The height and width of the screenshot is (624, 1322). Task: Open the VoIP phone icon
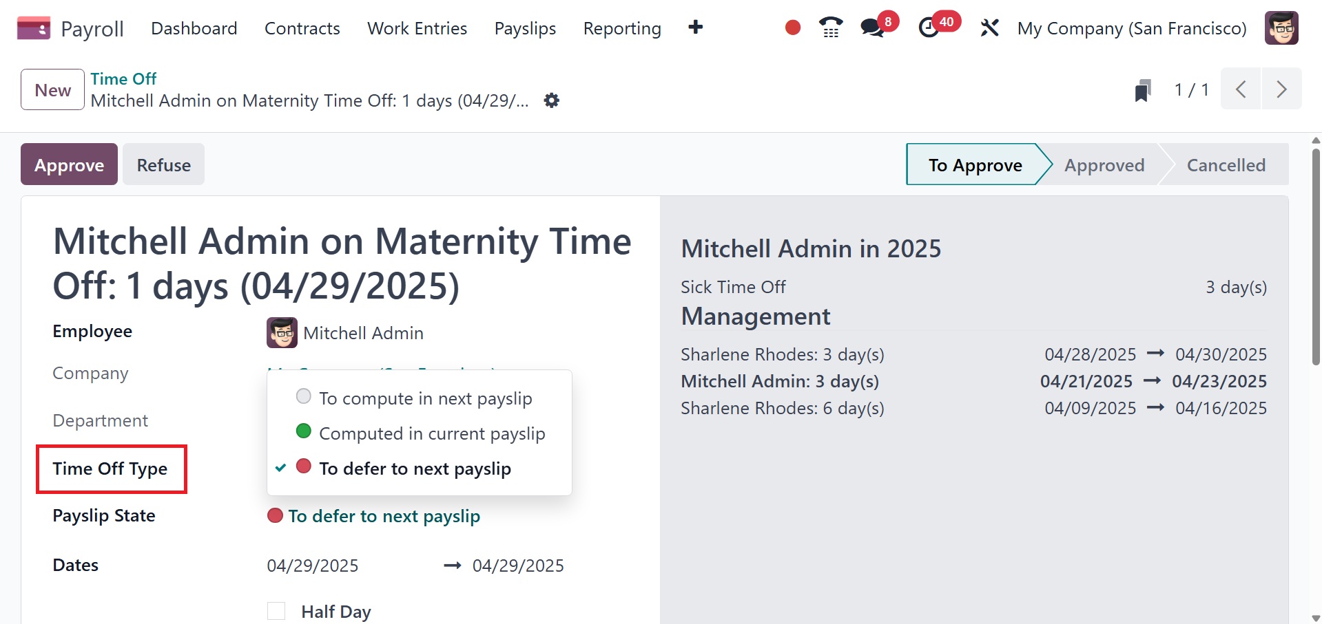tap(831, 28)
